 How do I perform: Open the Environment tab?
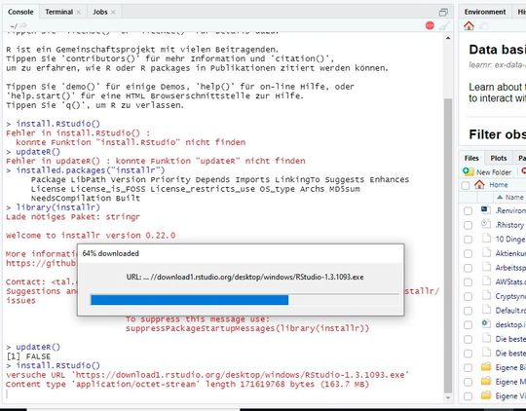click(x=485, y=12)
